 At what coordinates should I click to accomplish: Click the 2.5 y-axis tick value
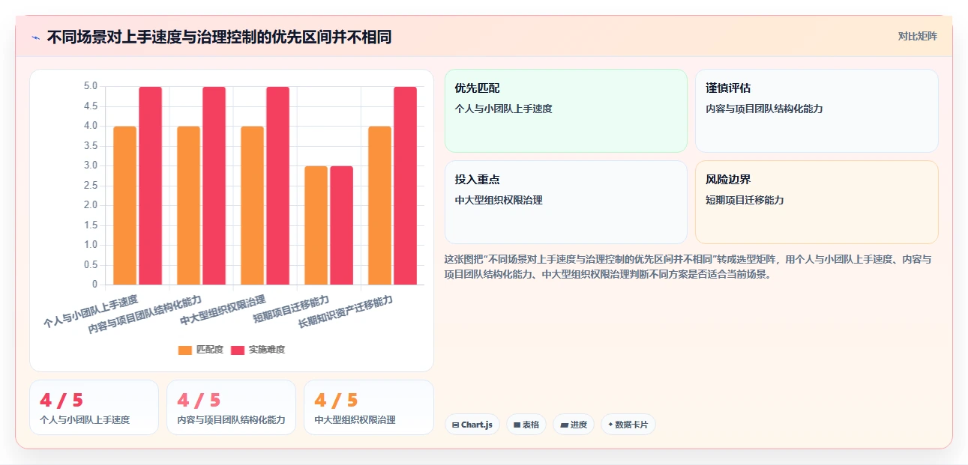point(90,186)
